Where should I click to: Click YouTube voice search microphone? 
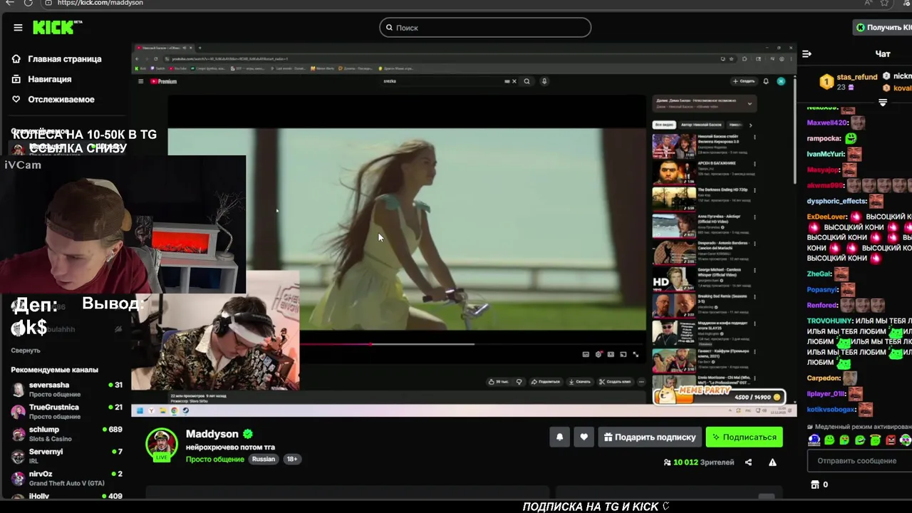(544, 81)
